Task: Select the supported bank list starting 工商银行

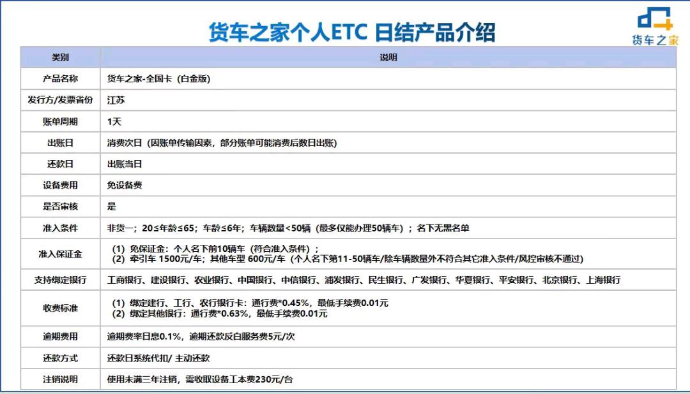Action: point(364,280)
